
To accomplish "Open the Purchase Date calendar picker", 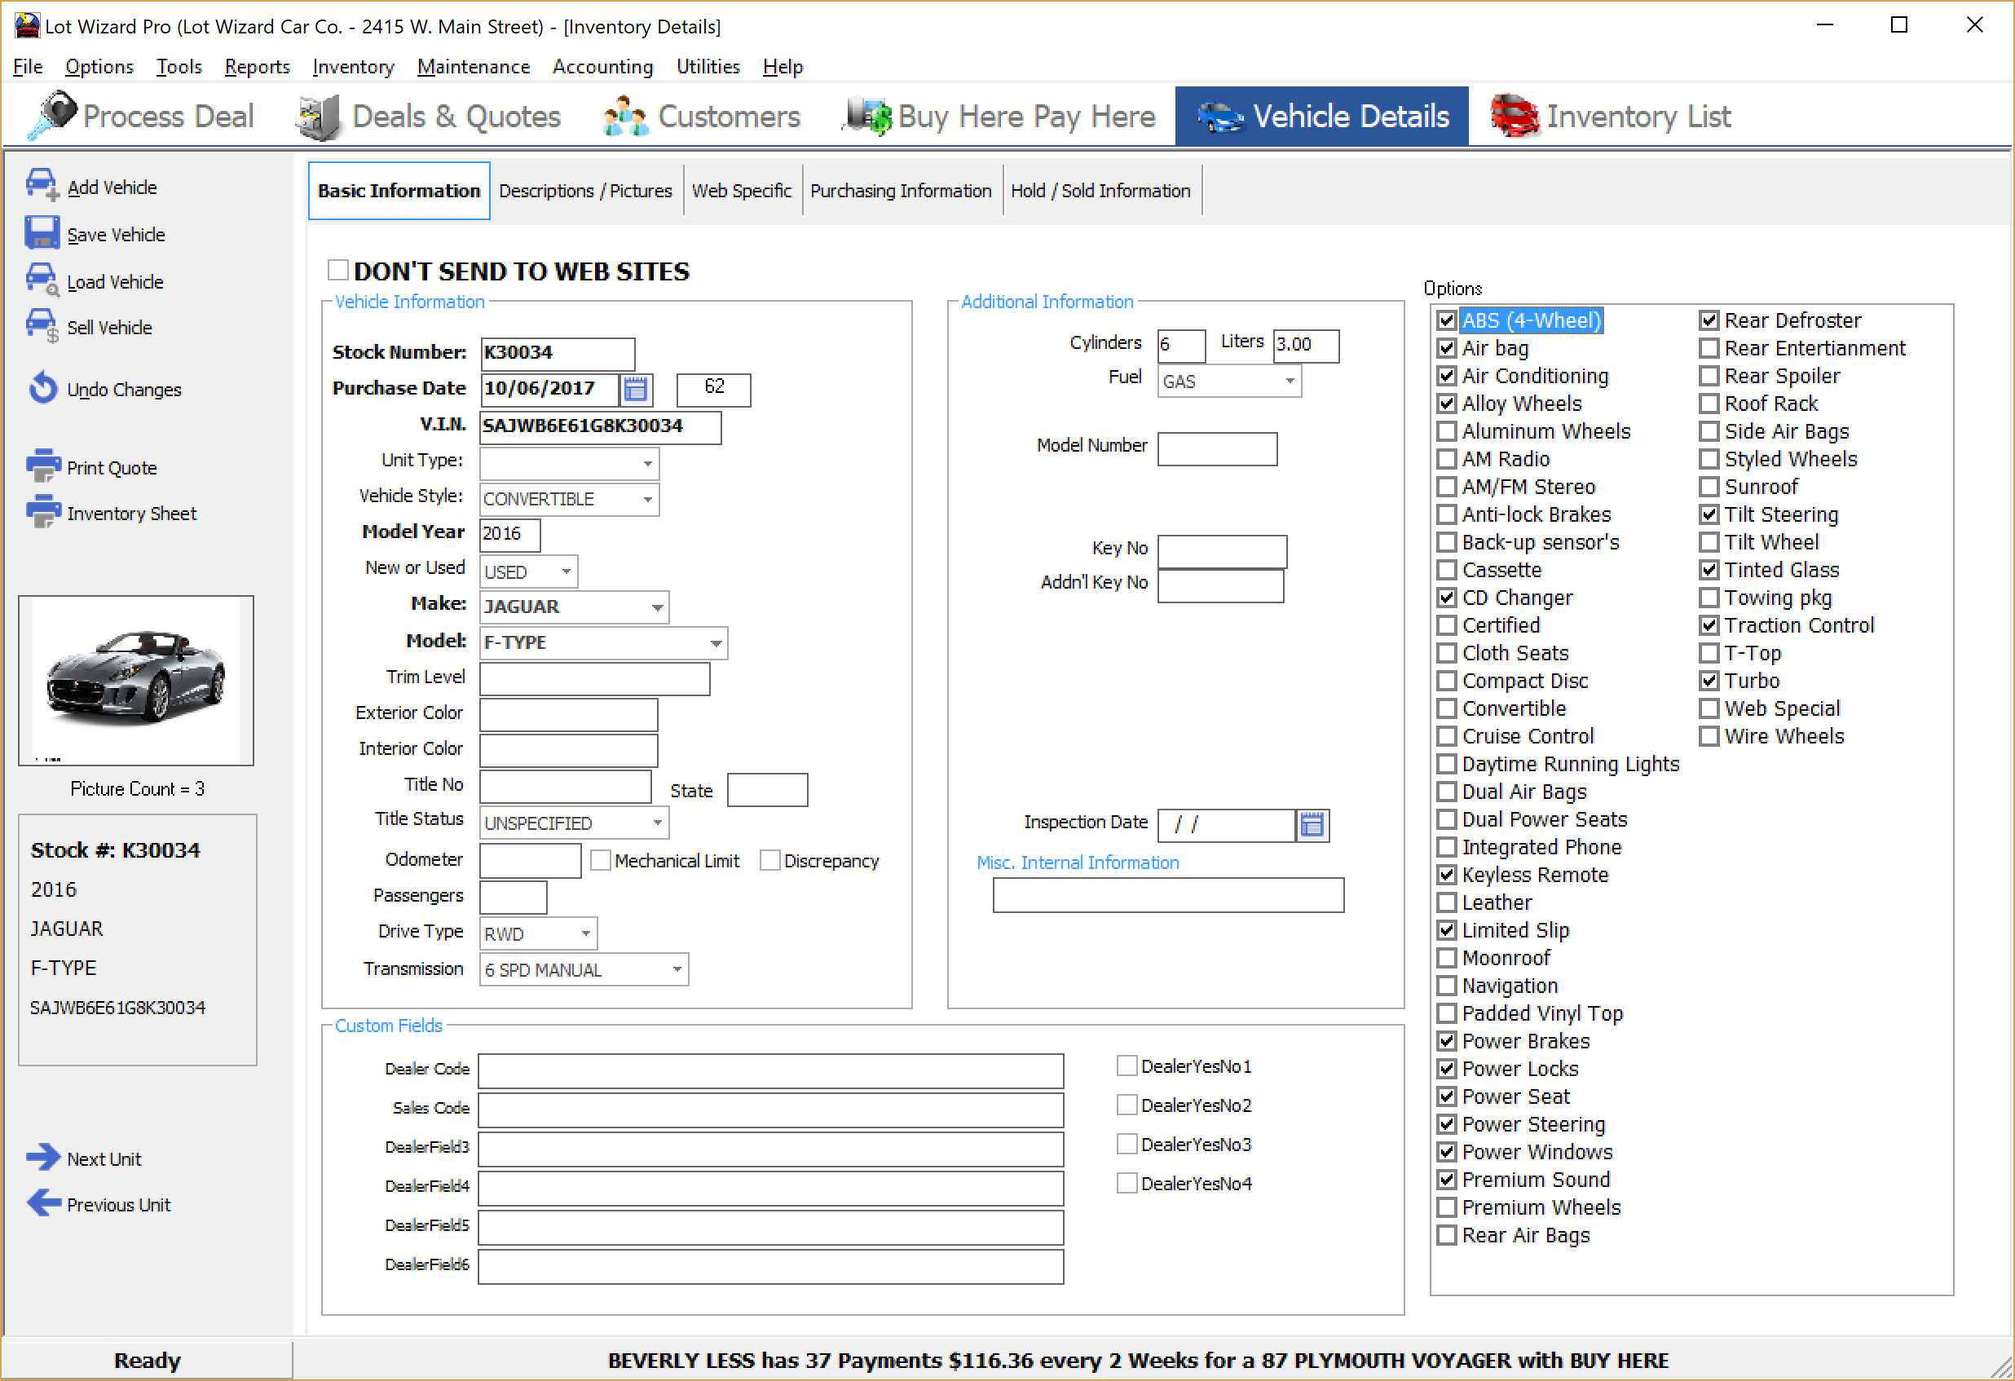I will 636,389.
